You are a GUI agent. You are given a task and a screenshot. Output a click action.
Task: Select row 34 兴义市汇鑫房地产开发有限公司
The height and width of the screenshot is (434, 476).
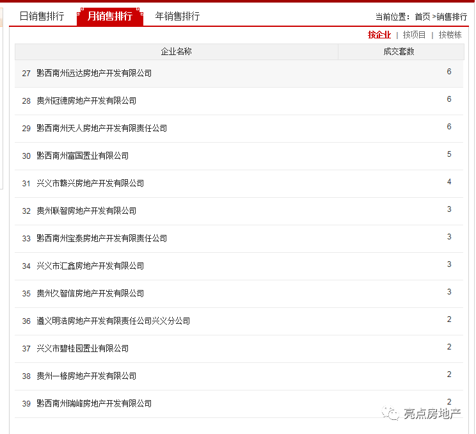239,266
